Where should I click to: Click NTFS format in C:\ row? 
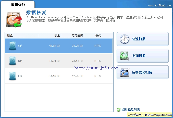point(98,46)
